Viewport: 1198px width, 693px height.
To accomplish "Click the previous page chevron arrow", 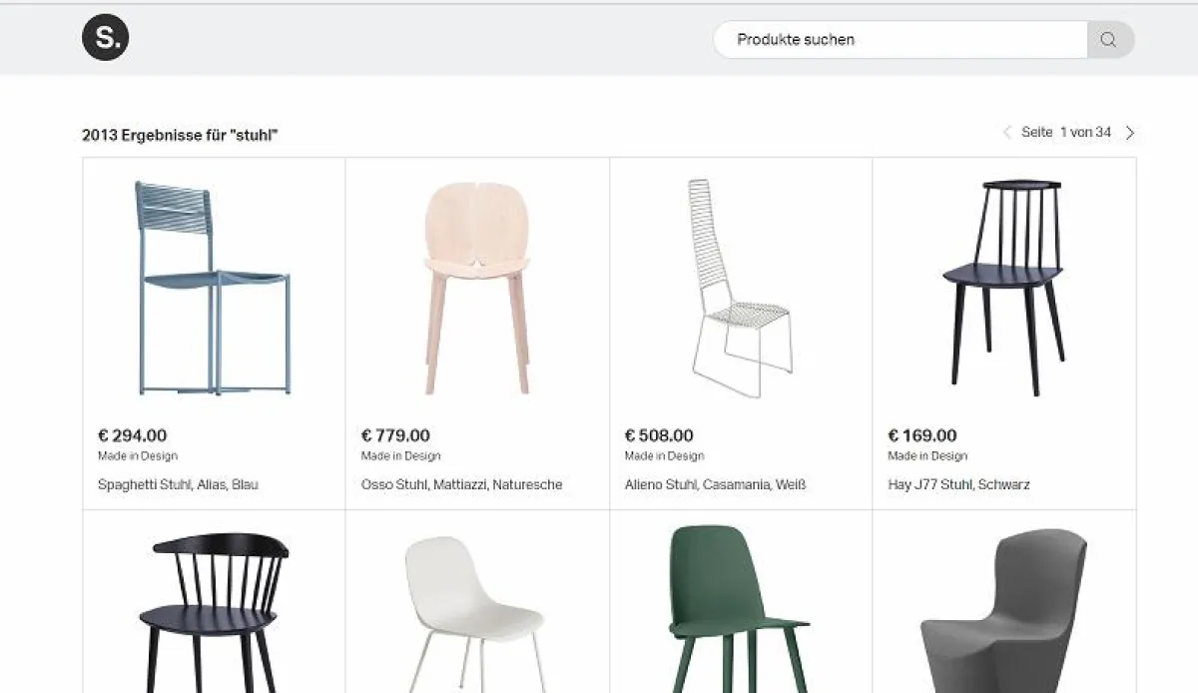I will [1006, 131].
